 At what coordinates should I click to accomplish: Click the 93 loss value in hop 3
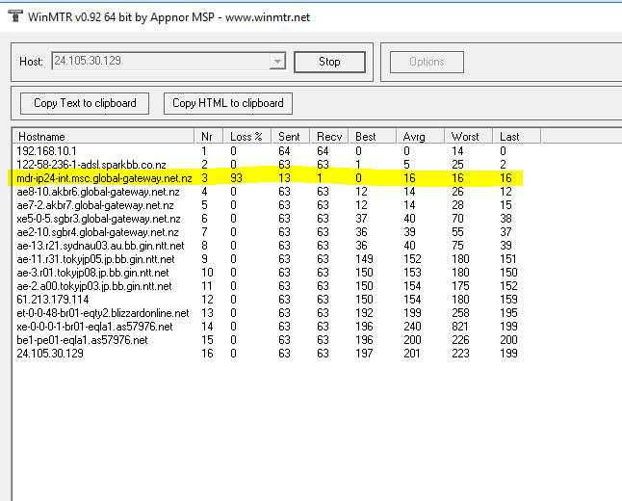237,178
